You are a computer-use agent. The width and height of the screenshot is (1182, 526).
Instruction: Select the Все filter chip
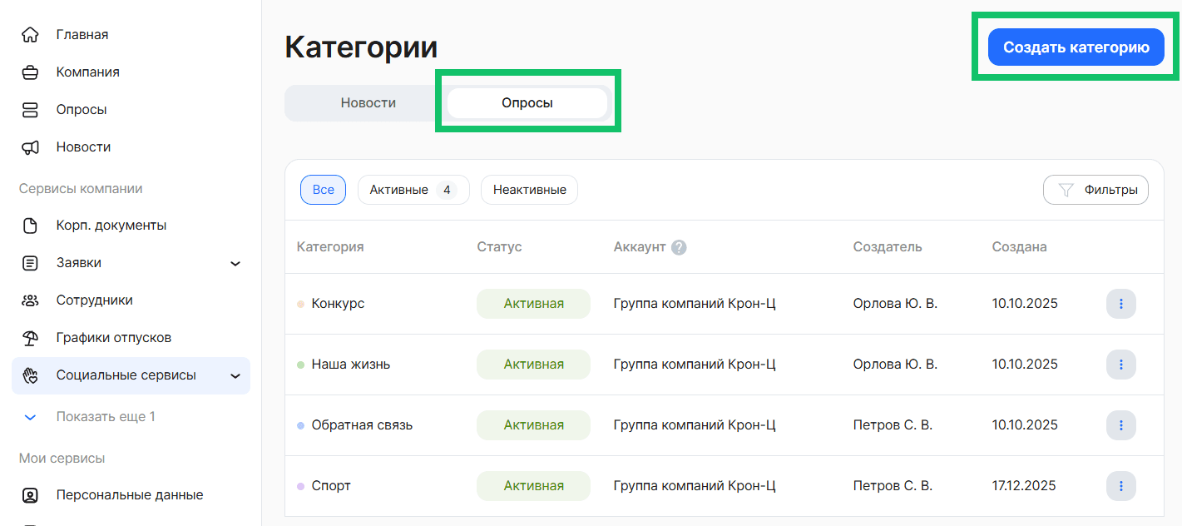click(323, 190)
